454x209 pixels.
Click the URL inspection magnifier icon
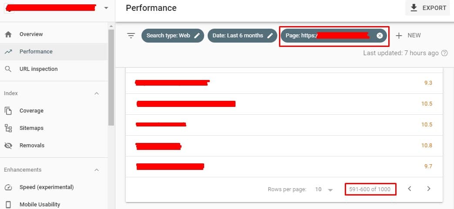(8, 69)
